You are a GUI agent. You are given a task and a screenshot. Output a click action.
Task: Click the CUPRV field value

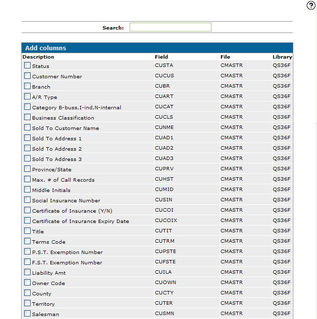click(x=164, y=169)
